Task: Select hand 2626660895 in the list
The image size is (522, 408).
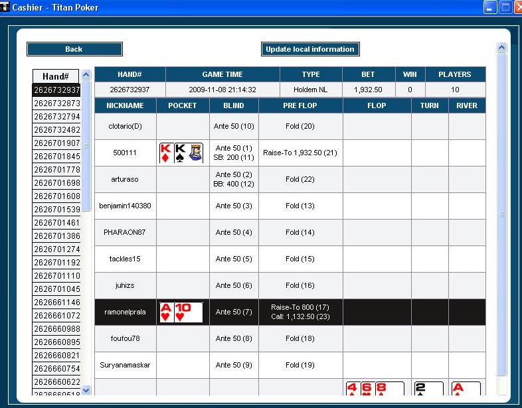Action: (56, 342)
